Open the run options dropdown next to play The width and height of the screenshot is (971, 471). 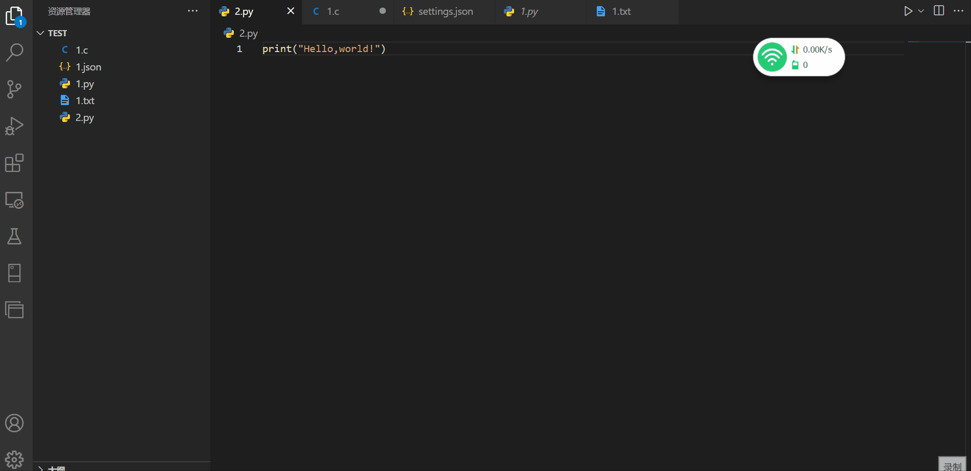click(x=921, y=10)
